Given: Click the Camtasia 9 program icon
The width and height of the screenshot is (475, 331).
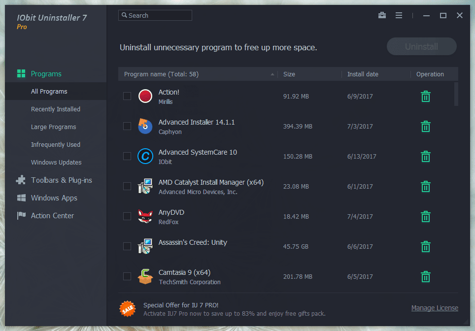Looking at the screenshot, I should tap(145, 276).
